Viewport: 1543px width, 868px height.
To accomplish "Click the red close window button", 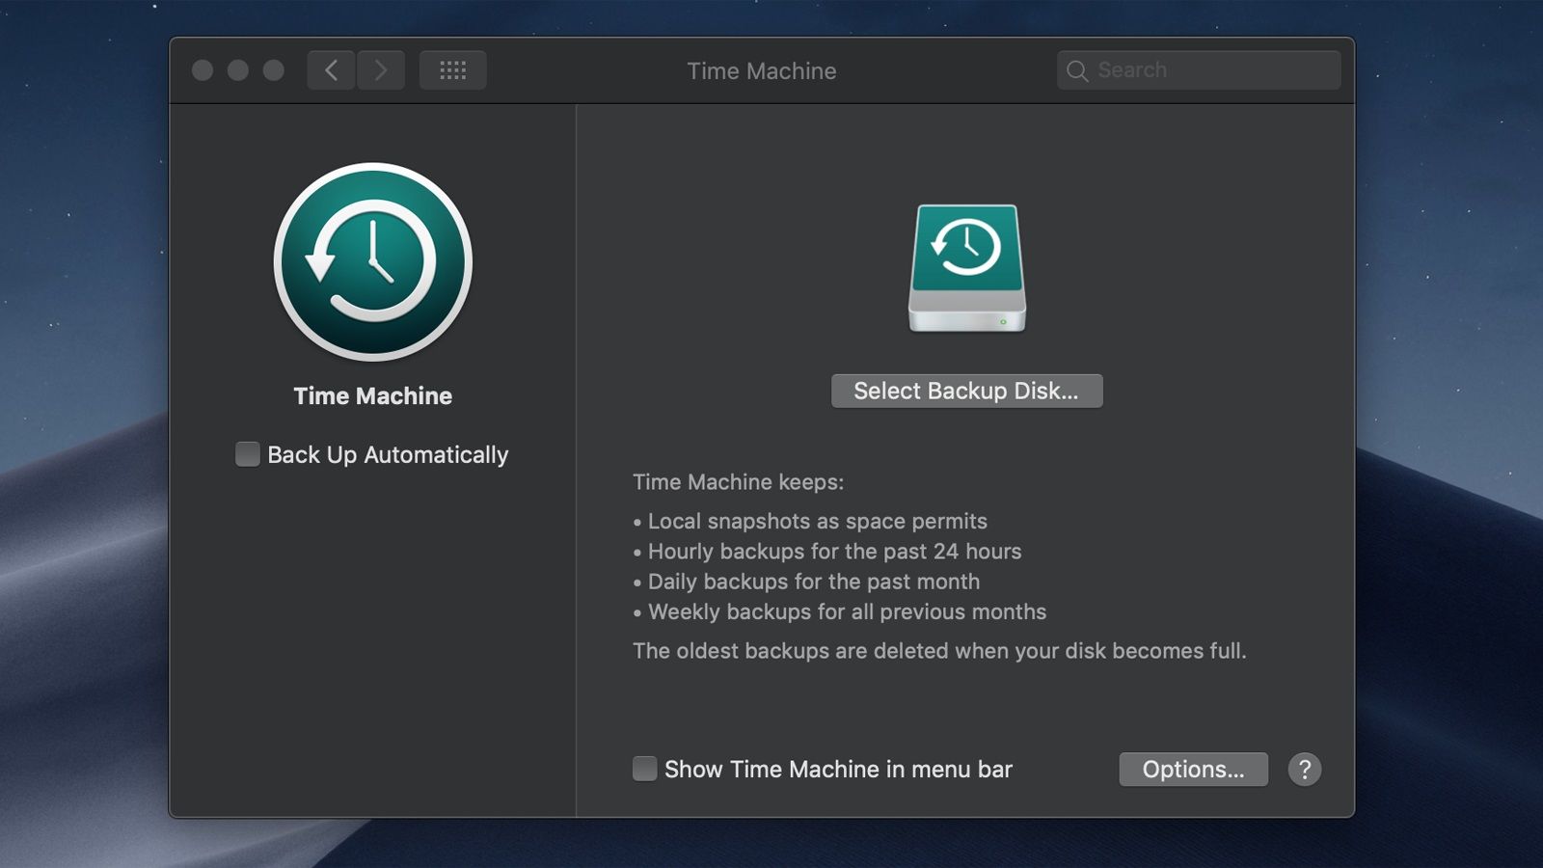I will click(203, 70).
